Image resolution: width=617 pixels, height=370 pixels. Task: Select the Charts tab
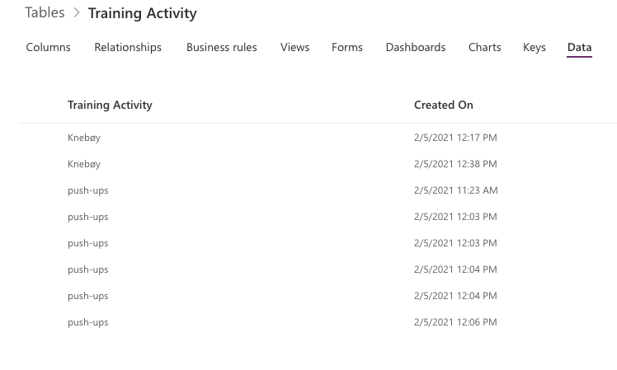click(x=484, y=47)
